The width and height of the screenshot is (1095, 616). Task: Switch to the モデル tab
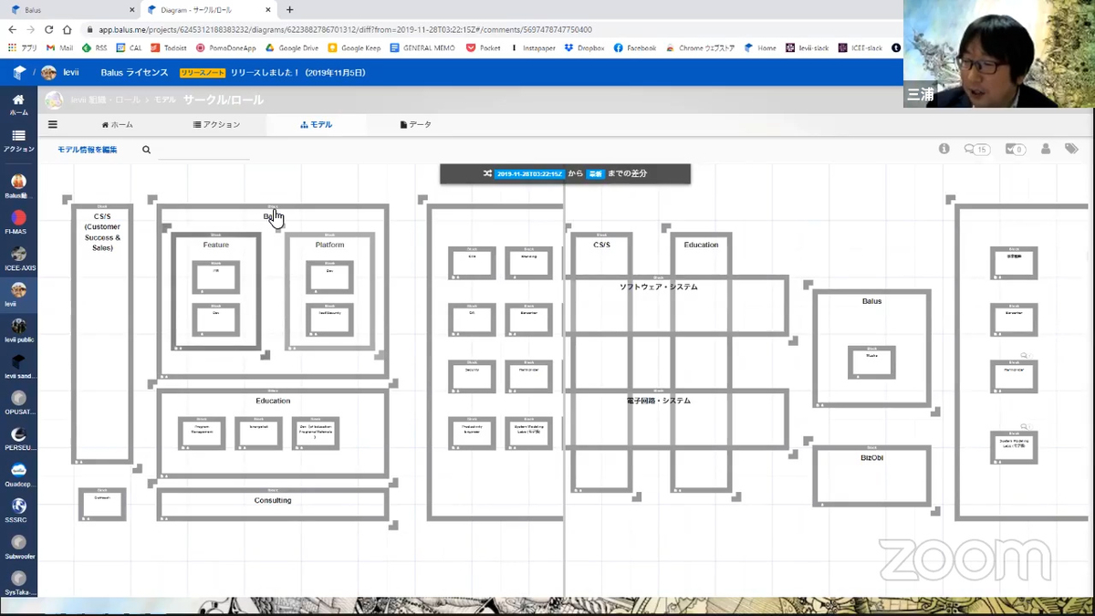tap(316, 125)
